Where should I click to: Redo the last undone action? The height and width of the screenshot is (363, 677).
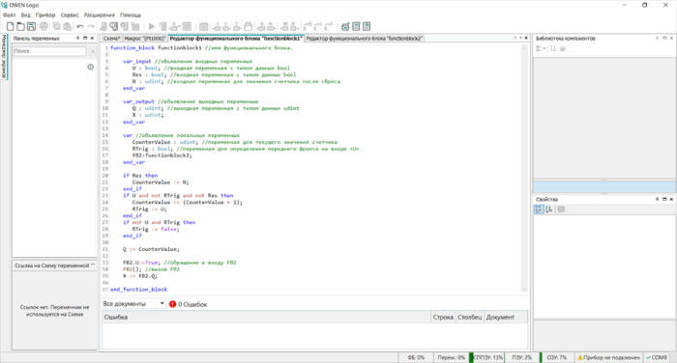coord(91,27)
